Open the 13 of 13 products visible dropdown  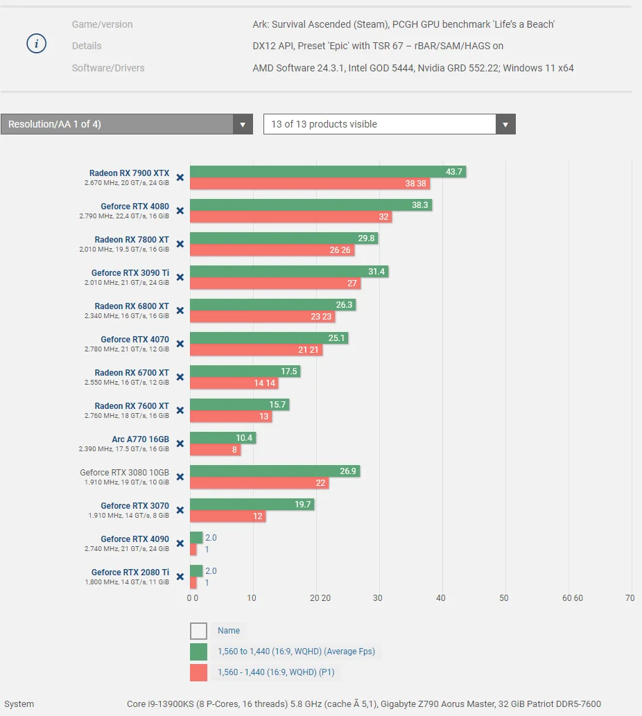tap(390, 124)
